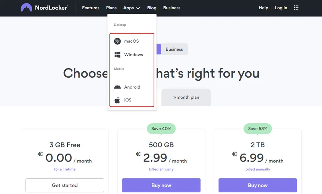Image resolution: width=322 pixels, height=194 pixels.
Task: Open the Features menu item
Action: click(90, 8)
